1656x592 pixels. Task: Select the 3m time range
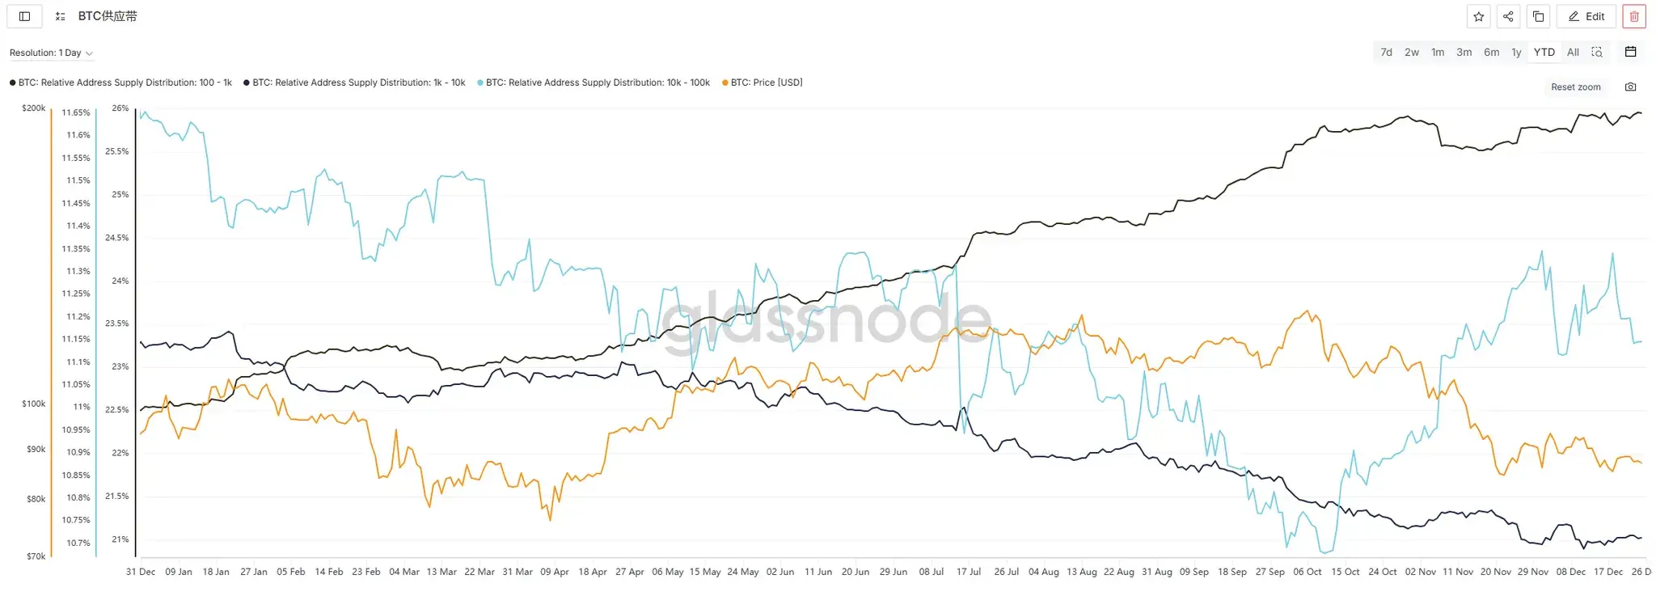tap(1464, 52)
